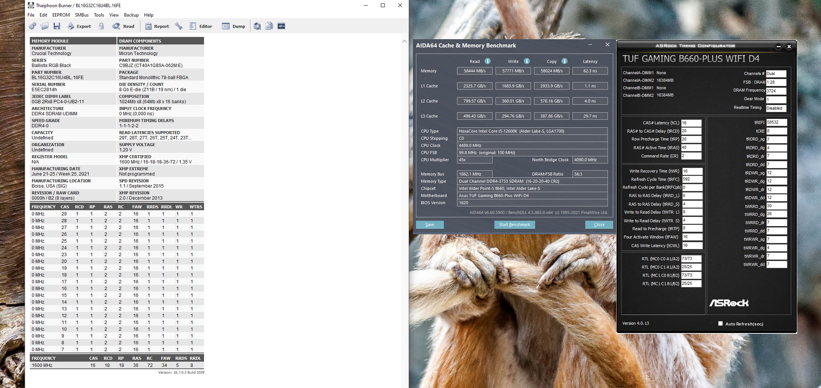
Task: Open Thaiphoon Burner settings gear icon
Action: (x=33, y=26)
